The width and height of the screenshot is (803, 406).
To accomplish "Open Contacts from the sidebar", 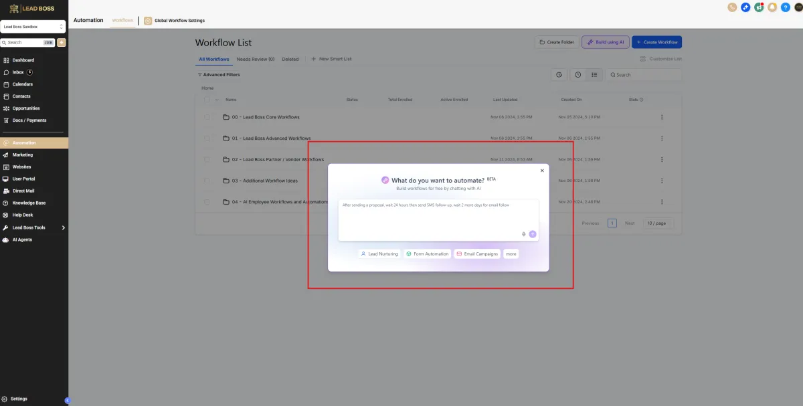I will 21,96.
